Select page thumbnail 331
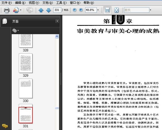The height and width of the screenshot is (130, 162). (x=26, y=114)
